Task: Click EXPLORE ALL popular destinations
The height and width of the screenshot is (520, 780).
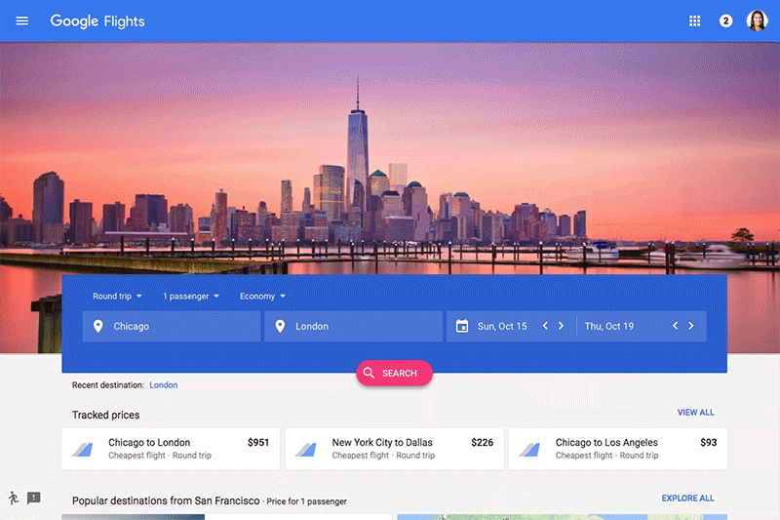Action: [687, 499]
